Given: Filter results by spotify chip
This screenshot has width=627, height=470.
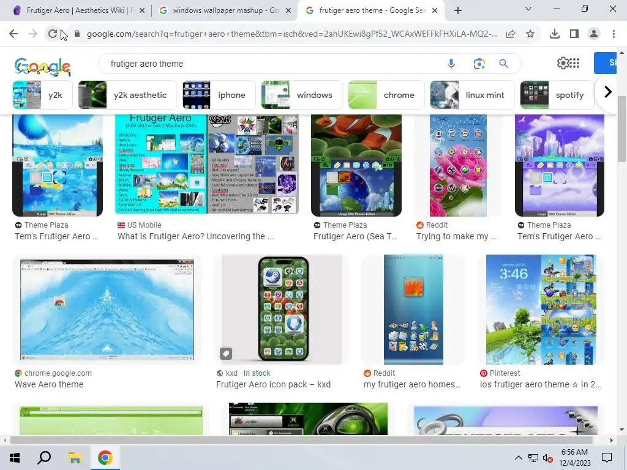Looking at the screenshot, I should click(x=557, y=95).
